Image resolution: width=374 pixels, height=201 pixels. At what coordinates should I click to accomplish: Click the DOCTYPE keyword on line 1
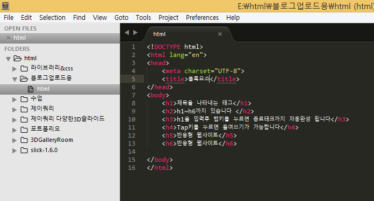167,47
